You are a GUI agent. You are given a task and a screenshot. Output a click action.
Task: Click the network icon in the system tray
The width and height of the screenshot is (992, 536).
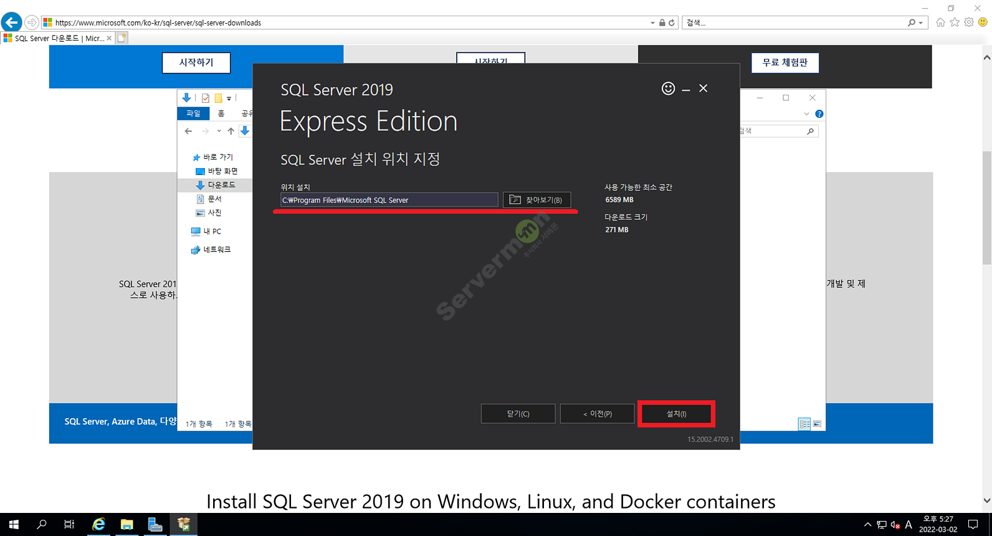pos(882,525)
